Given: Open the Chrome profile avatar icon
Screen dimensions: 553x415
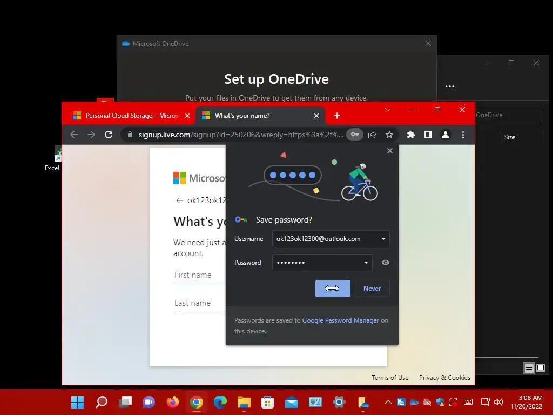Looking at the screenshot, I should click(x=446, y=135).
